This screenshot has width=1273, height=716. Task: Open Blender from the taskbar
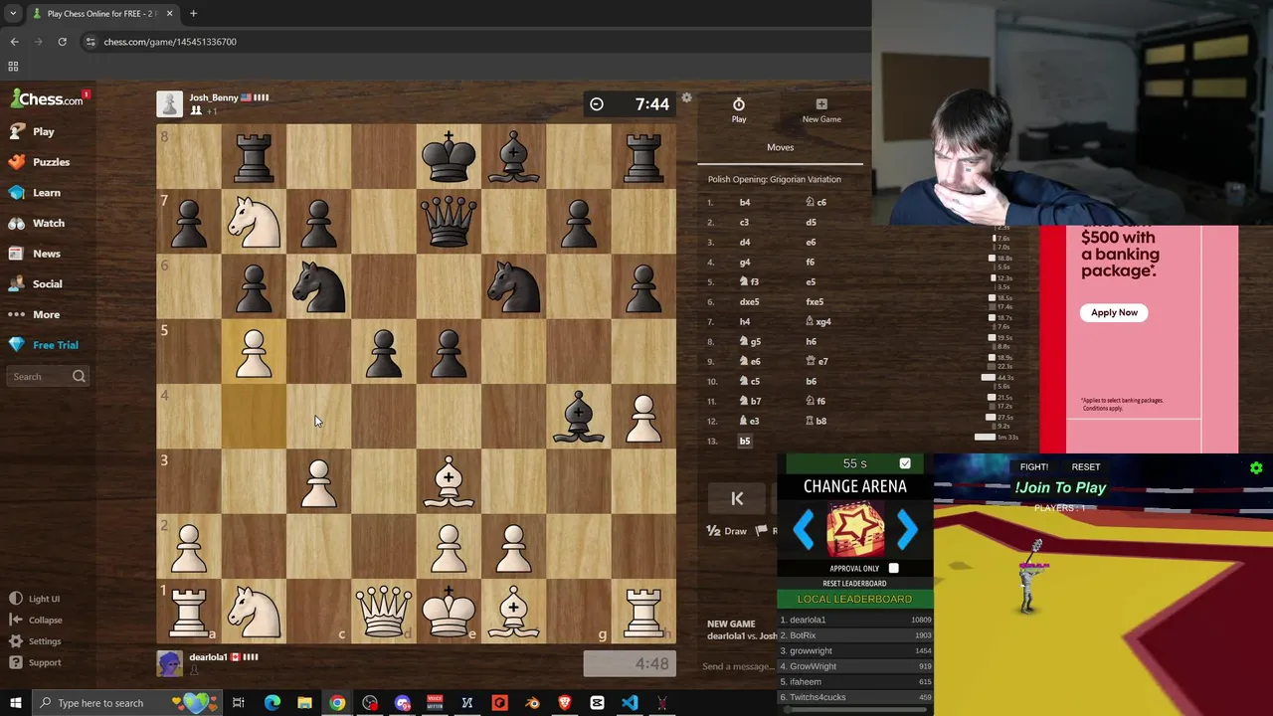click(532, 703)
